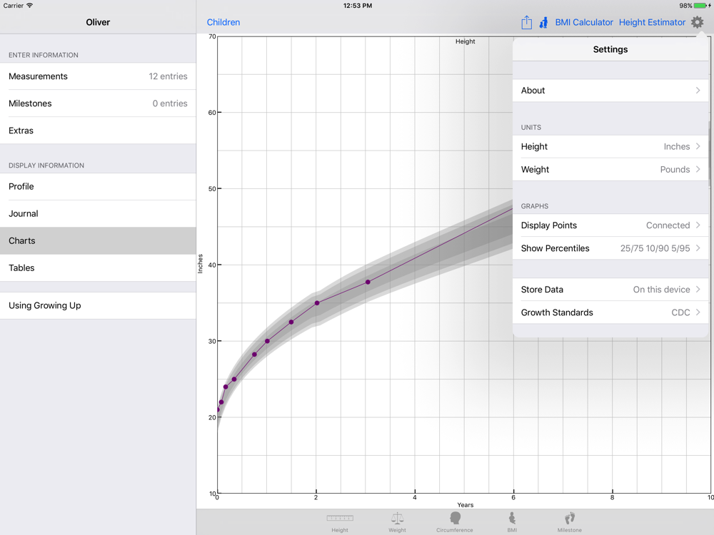Tap the Oliver title in the sidebar
The height and width of the screenshot is (535, 714).
pyautogui.click(x=98, y=22)
